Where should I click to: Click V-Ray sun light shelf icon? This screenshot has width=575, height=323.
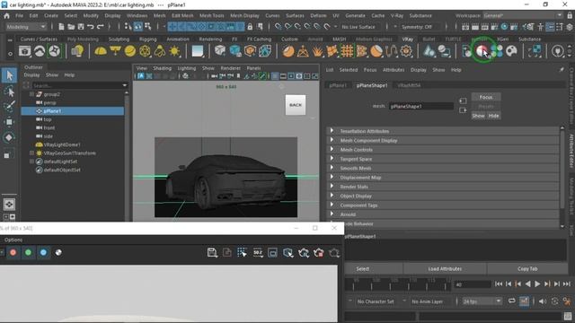pyautogui.click(x=174, y=51)
